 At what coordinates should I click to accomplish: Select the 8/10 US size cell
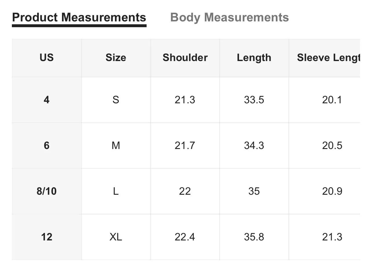coord(47,191)
